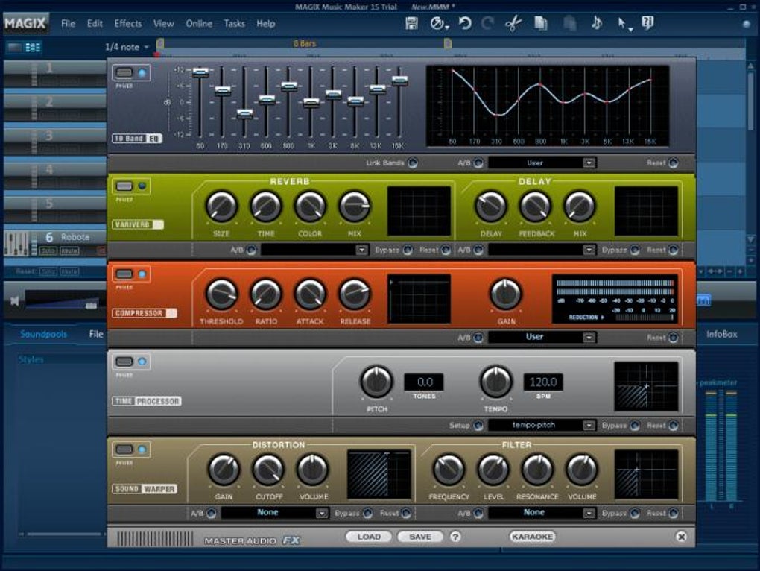Click the Redo arrow icon
Image resolution: width=760 pixels, height=571 pixels.
point(487,23)
